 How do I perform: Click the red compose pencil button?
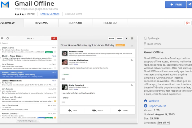54,38
